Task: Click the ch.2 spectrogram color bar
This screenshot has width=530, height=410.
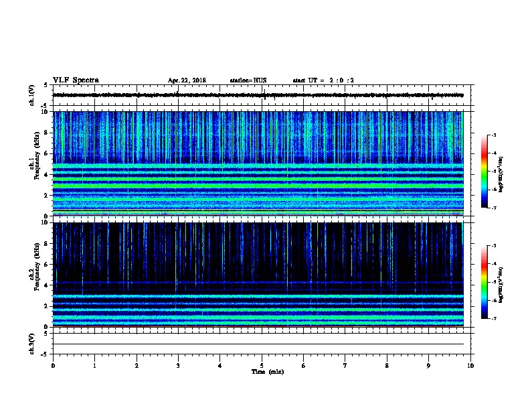Action: (484, 282)
